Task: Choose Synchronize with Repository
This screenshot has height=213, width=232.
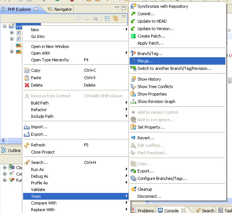Action: click(163, 6)
